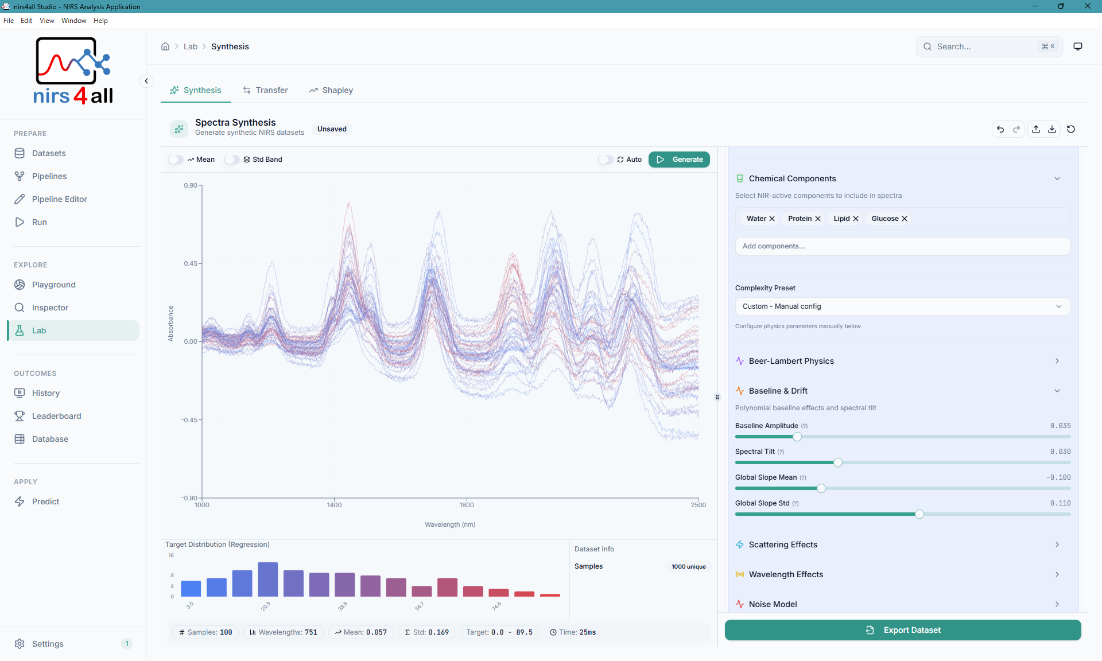The height and width of the screenshot is (661, 1102).
Task: Select the Pipeline Editor
Action: coord(58,199)
